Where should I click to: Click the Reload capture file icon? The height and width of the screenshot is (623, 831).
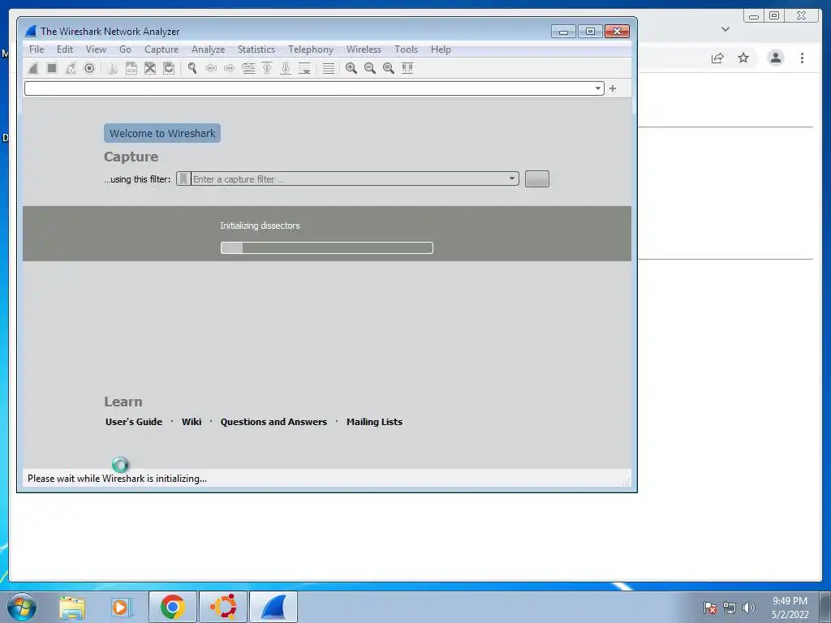(x=169, y=68)
